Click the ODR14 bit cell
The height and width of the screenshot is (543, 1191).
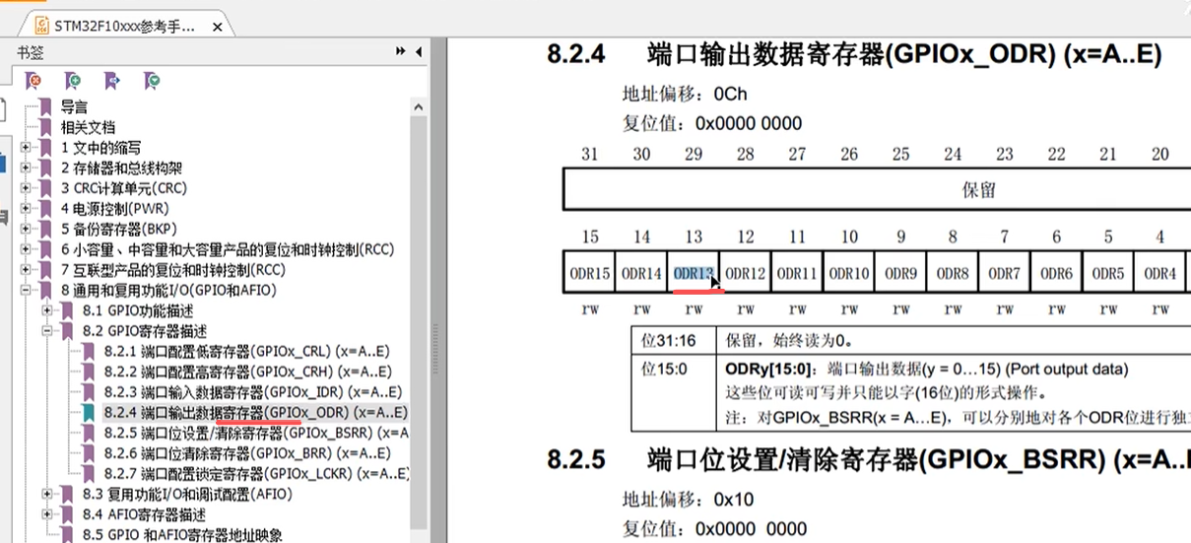coord(641,273)
